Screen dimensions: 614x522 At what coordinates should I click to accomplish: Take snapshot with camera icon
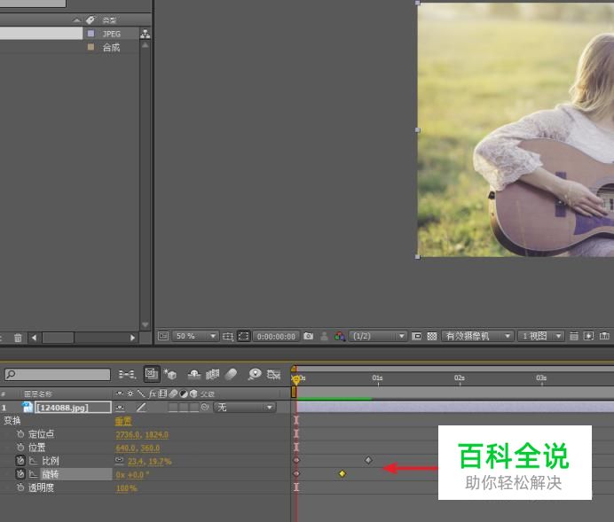click(x=308, y=336)
